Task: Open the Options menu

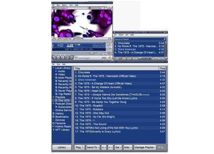Action: pyautogui.click(x=64, y=5)
